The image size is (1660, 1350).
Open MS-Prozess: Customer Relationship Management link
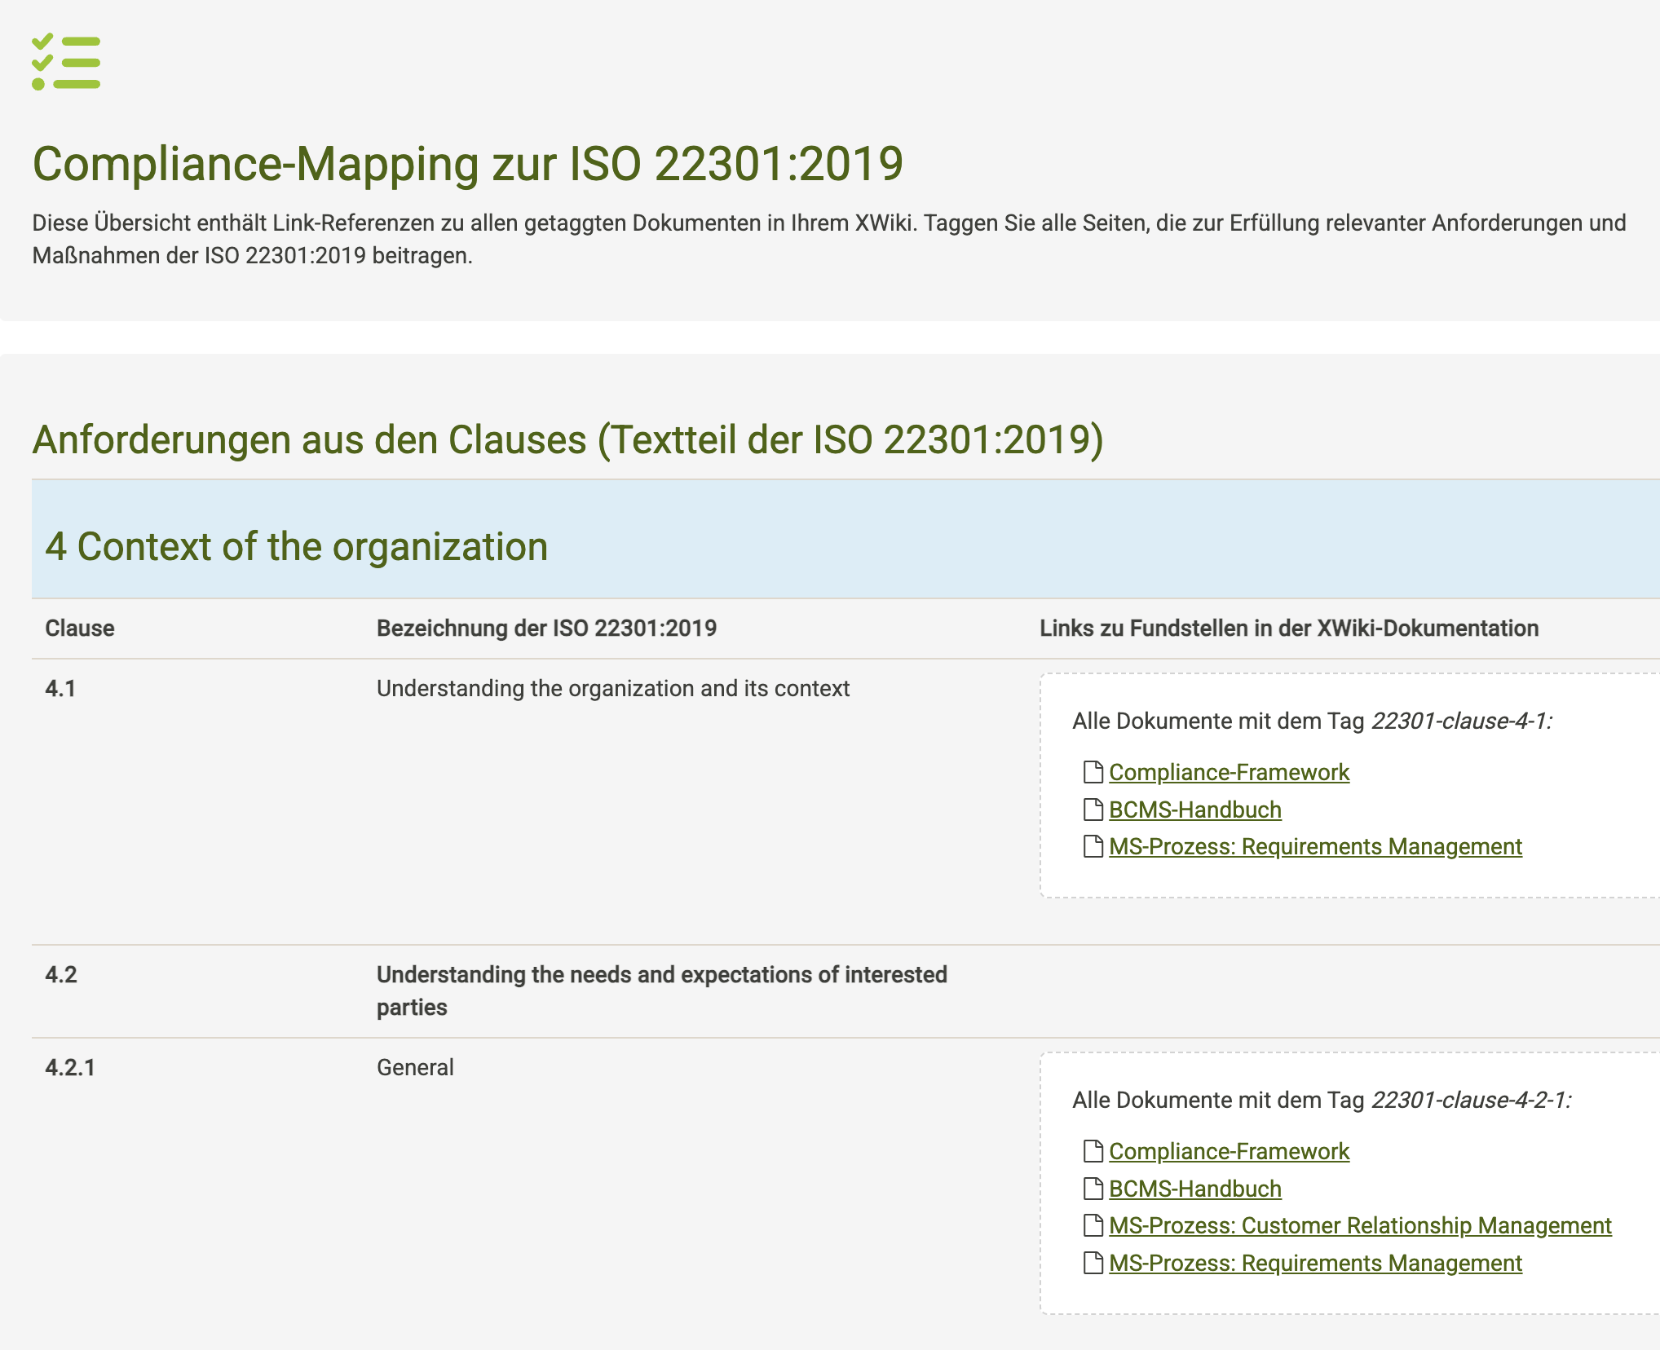[x=1359, y=1225]
